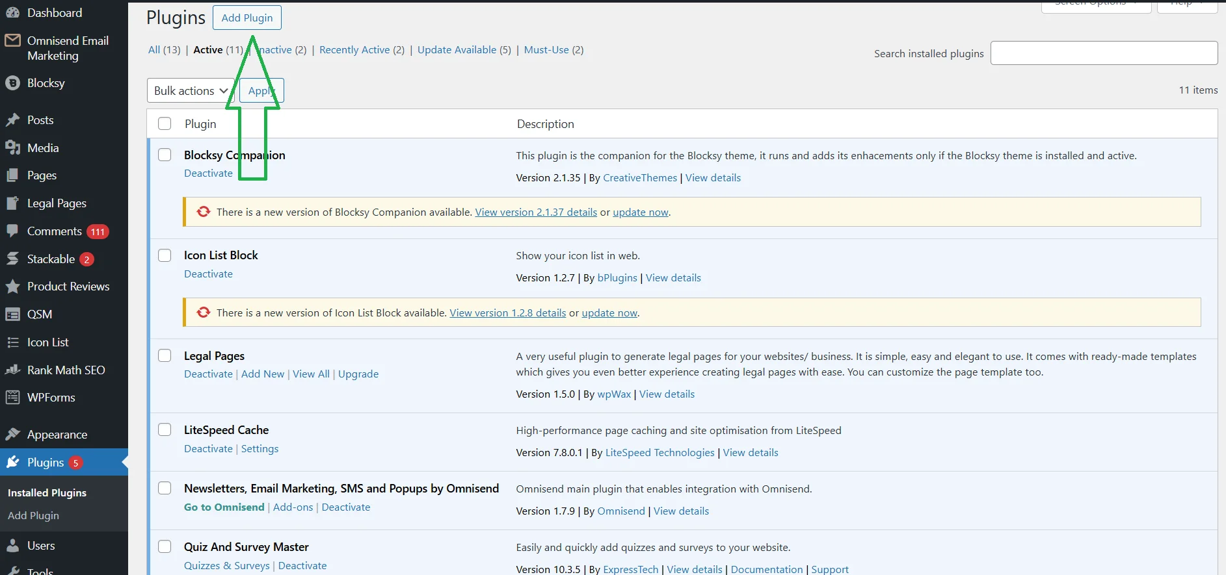Open Appearance paintbrush icon
1226x575 pixels.
(x=12, y=435)
